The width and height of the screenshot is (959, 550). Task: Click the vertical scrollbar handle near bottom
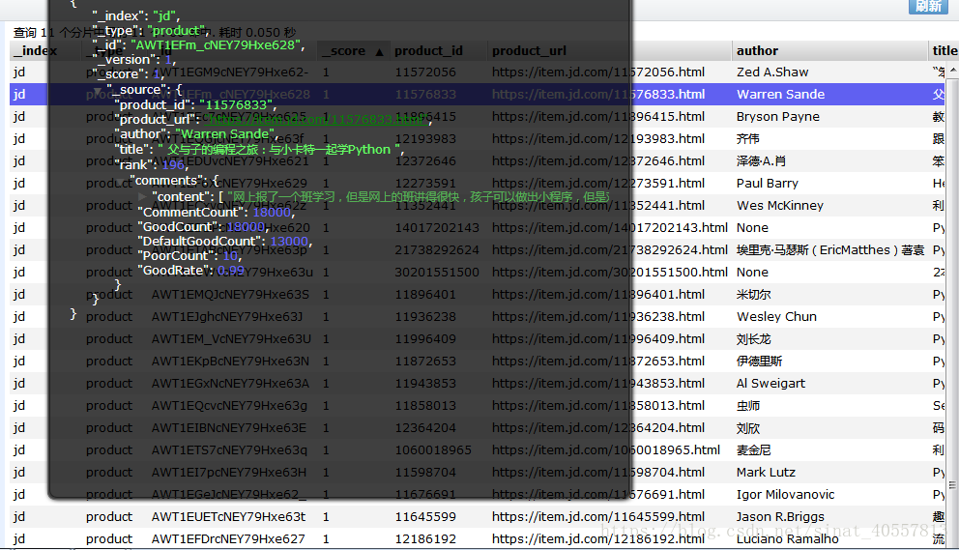(953, 485)
